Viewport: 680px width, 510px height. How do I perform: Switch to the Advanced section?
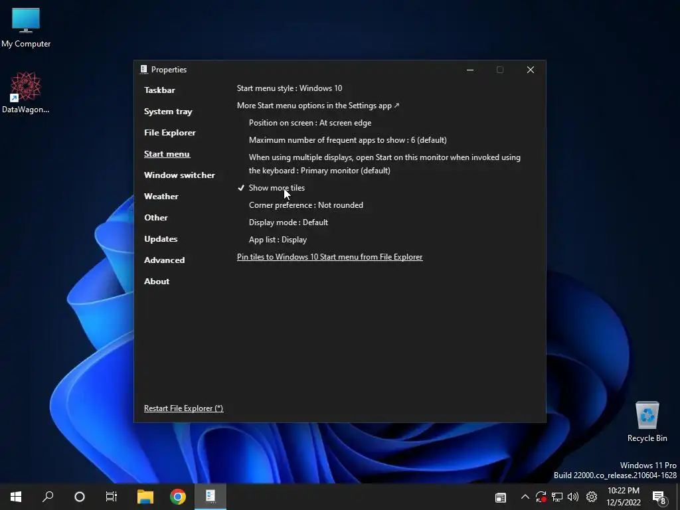pyautogui.click(x=165, y=260)
